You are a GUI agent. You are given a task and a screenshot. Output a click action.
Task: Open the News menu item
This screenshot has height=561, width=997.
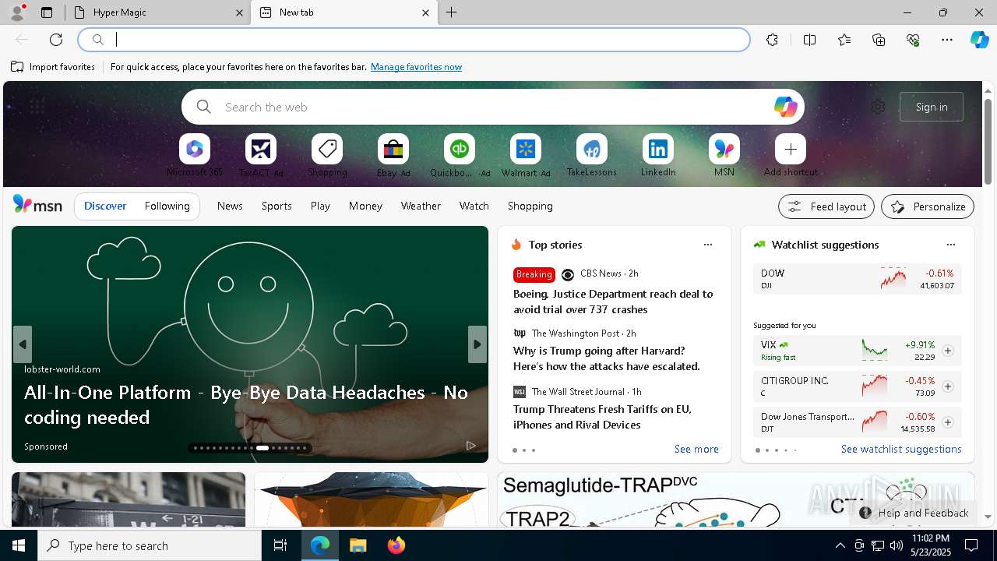230,206
